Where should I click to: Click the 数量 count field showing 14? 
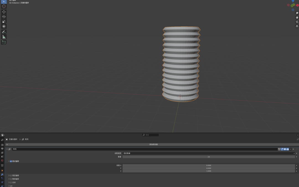click(209, 157)
